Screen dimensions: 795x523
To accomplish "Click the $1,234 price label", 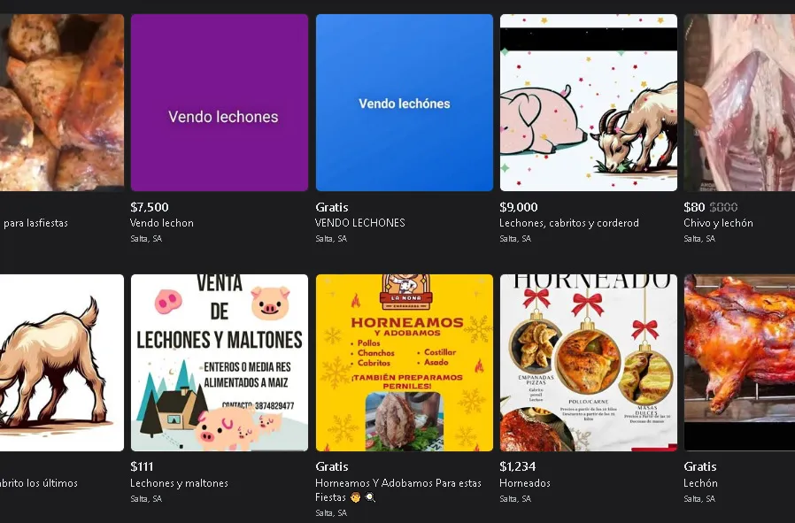I will 518,466.
